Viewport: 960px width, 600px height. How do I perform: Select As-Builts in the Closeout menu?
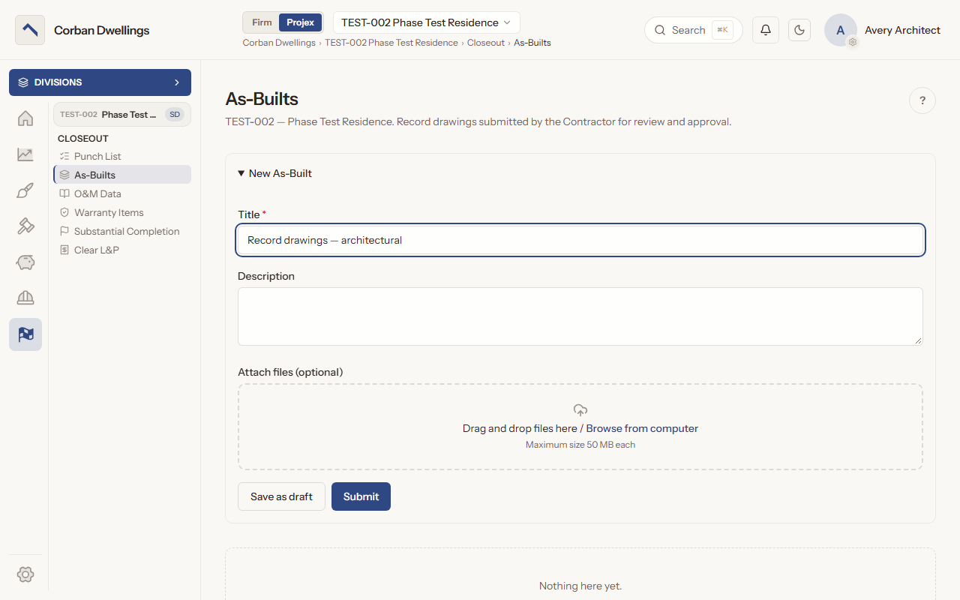point(122,175)
